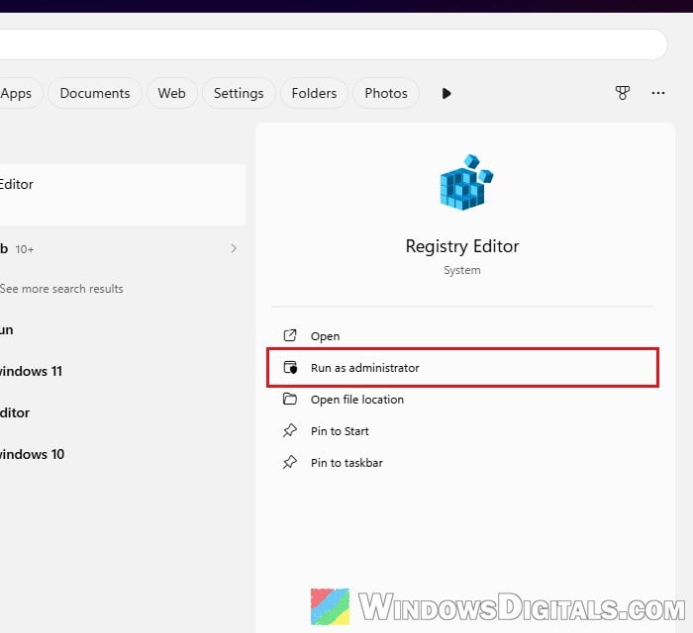The height and width of the screenshot is (633, 693).
Task: Click the folder icon for Open file location
Action: point(290,399)
